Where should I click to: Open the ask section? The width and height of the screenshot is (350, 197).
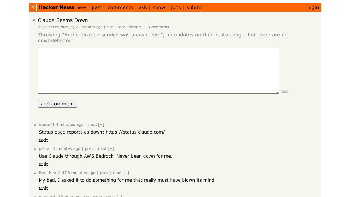(x=143, y=8)
